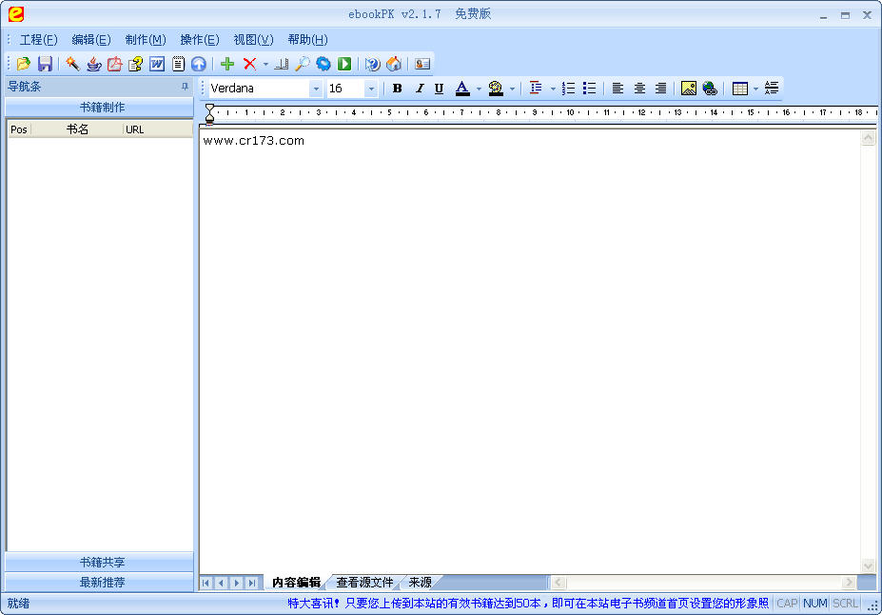This screenshot has width=882, height=615.
Task: Click the open project folder icon
Action: coord(24,64)
